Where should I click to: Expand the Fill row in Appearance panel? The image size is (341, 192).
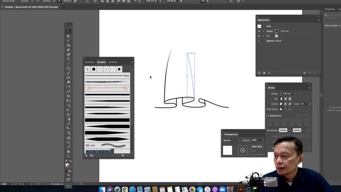click(x=263, y=36)
